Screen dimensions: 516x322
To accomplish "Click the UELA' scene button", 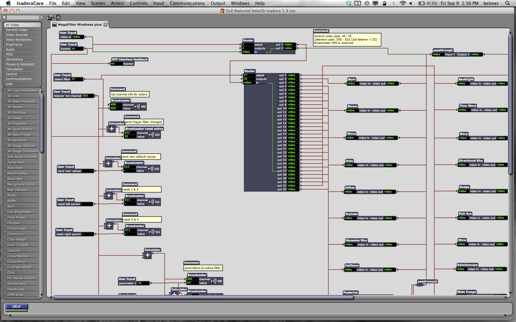I will point(17,306).
